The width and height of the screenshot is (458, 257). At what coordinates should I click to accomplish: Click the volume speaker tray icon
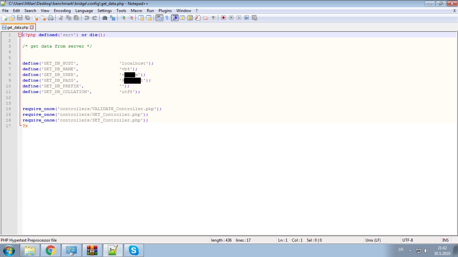[426, 250]
